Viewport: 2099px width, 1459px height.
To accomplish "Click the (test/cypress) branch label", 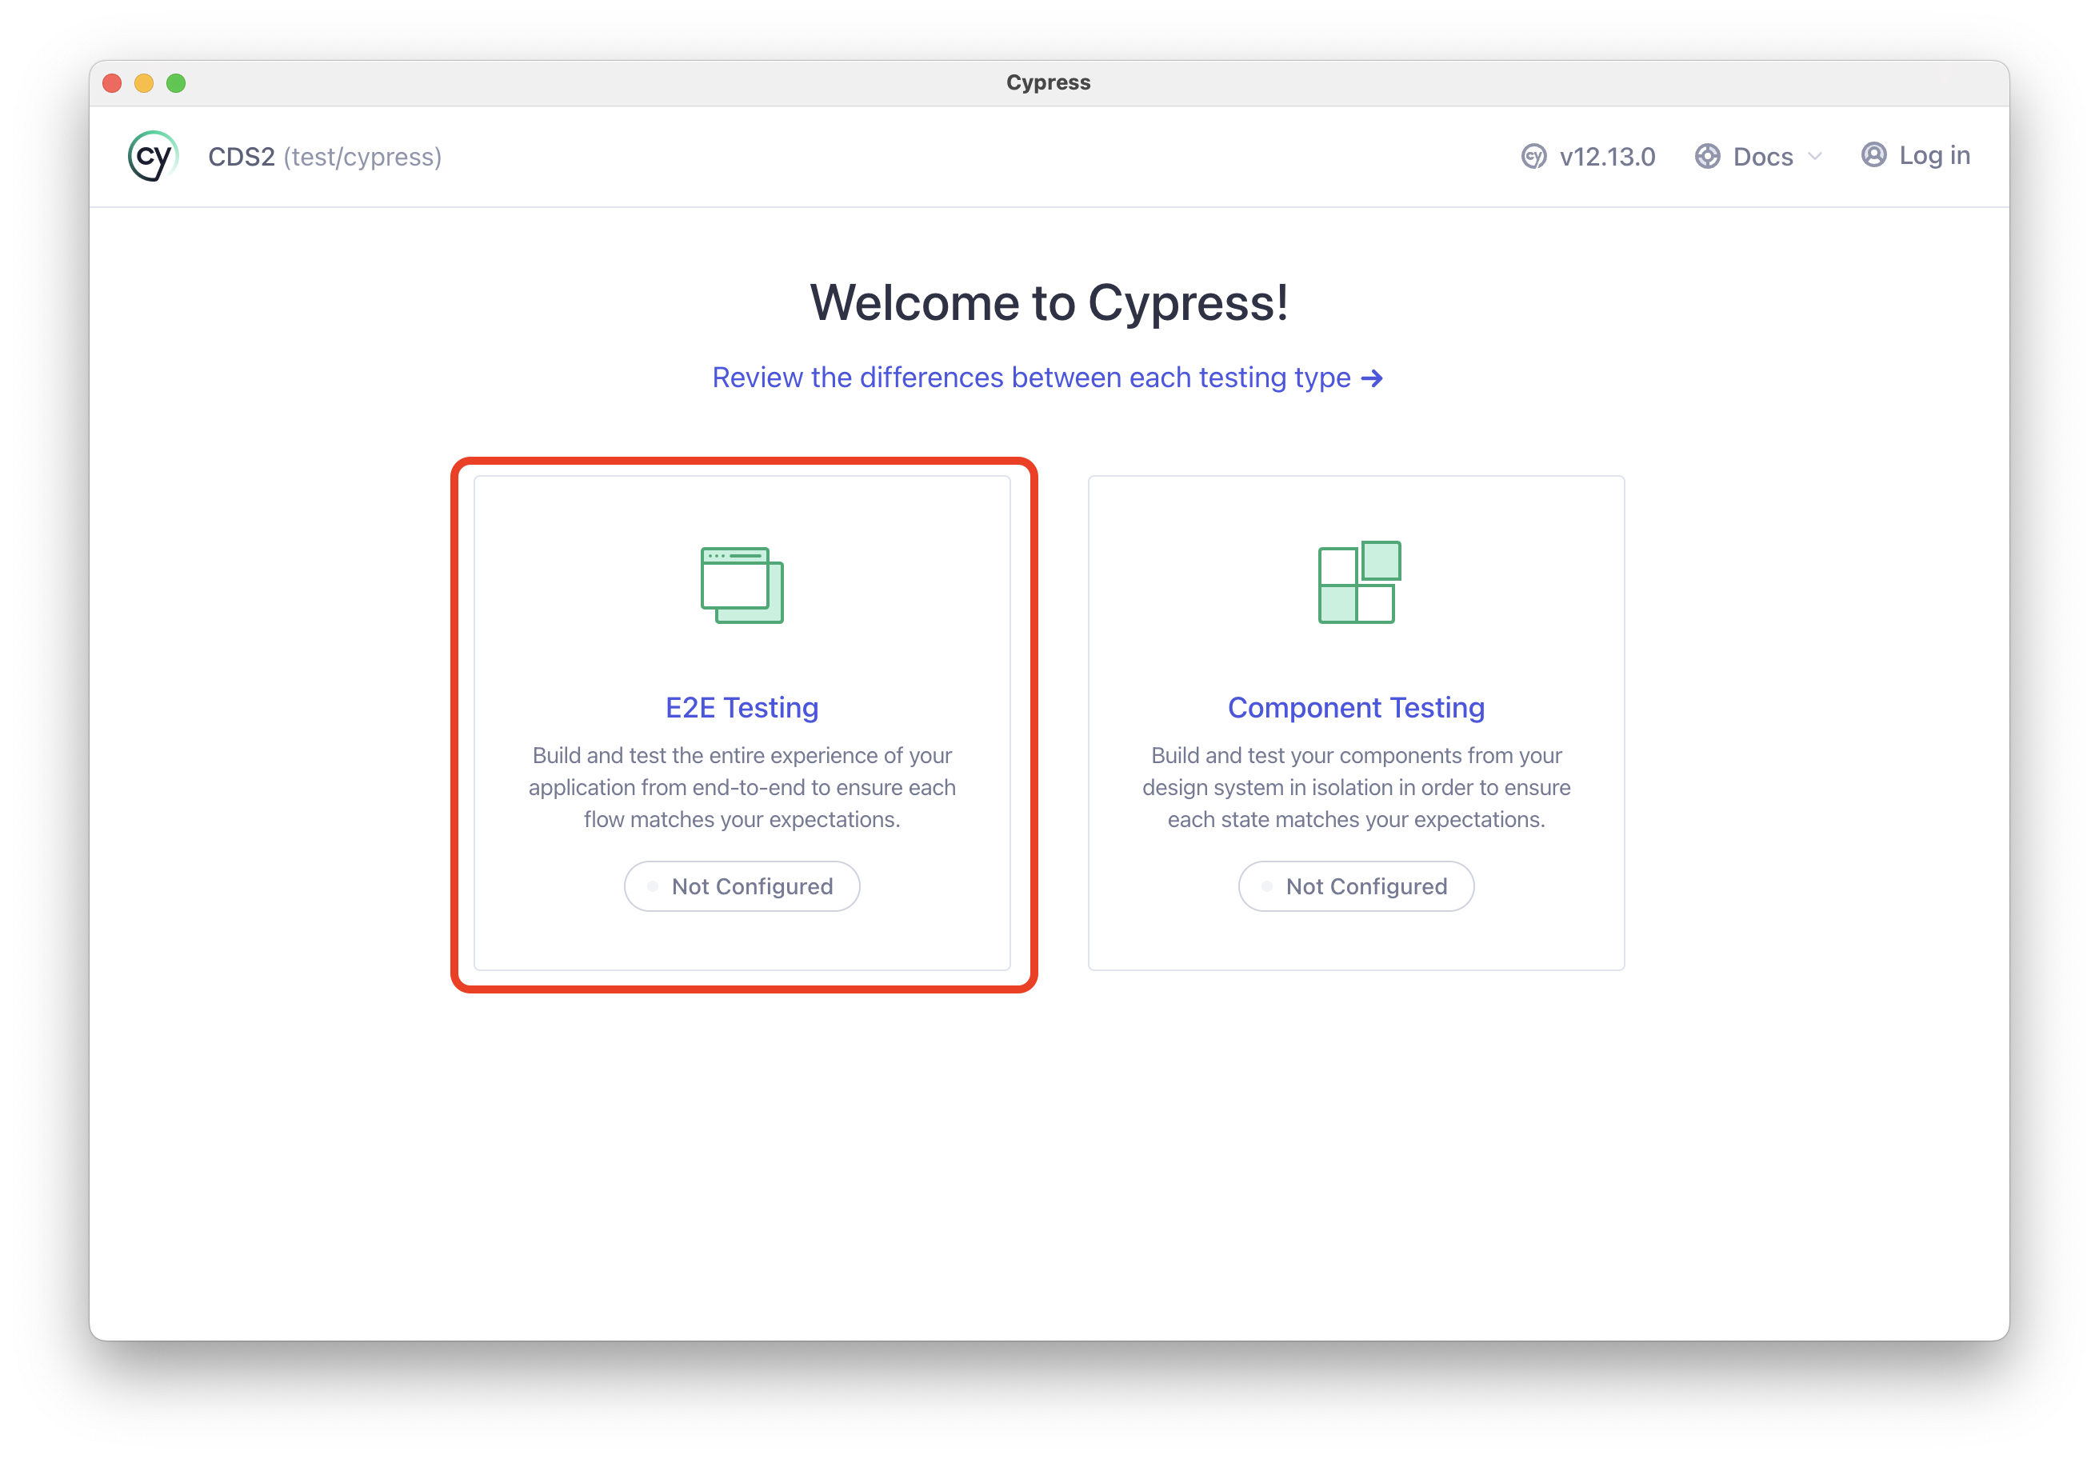I will [362, 158].
